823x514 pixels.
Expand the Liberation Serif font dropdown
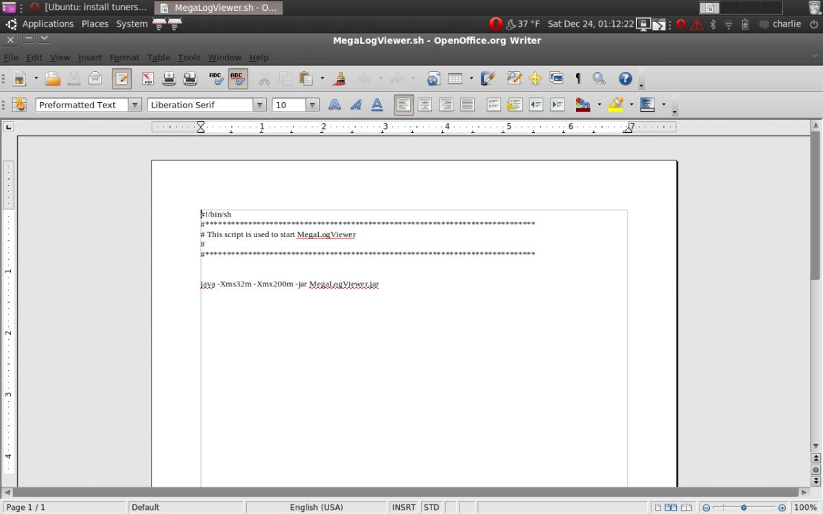(259, 105)
